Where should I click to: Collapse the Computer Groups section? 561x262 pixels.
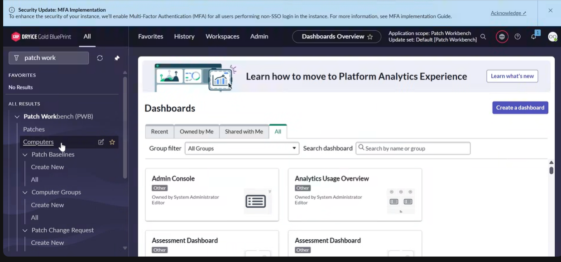tap(25, 192)
